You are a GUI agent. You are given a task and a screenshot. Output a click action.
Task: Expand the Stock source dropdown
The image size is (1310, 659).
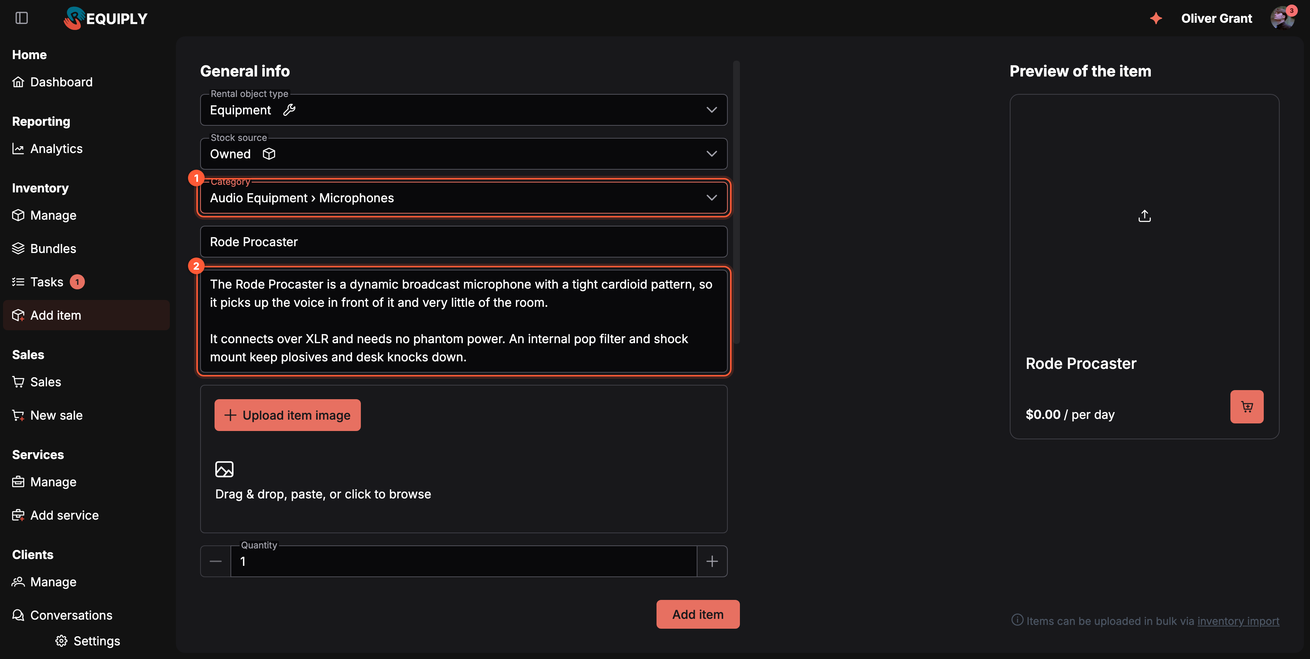pos(463,154)
